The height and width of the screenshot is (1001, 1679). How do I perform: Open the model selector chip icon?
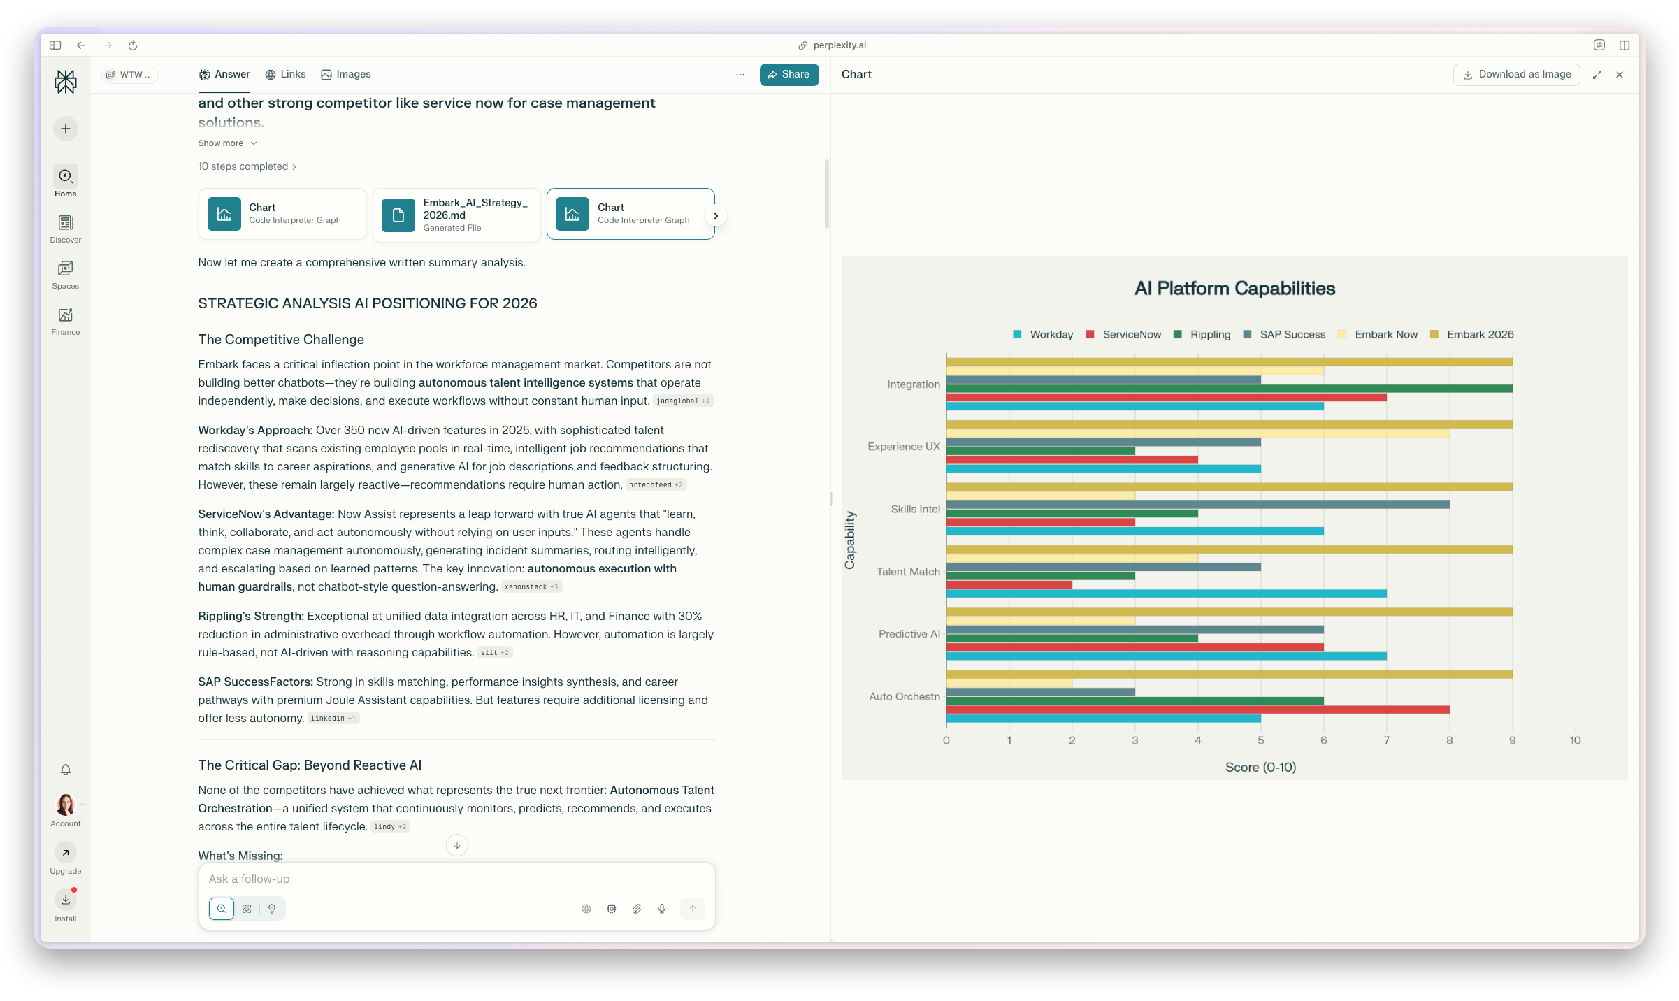(612, 909)
